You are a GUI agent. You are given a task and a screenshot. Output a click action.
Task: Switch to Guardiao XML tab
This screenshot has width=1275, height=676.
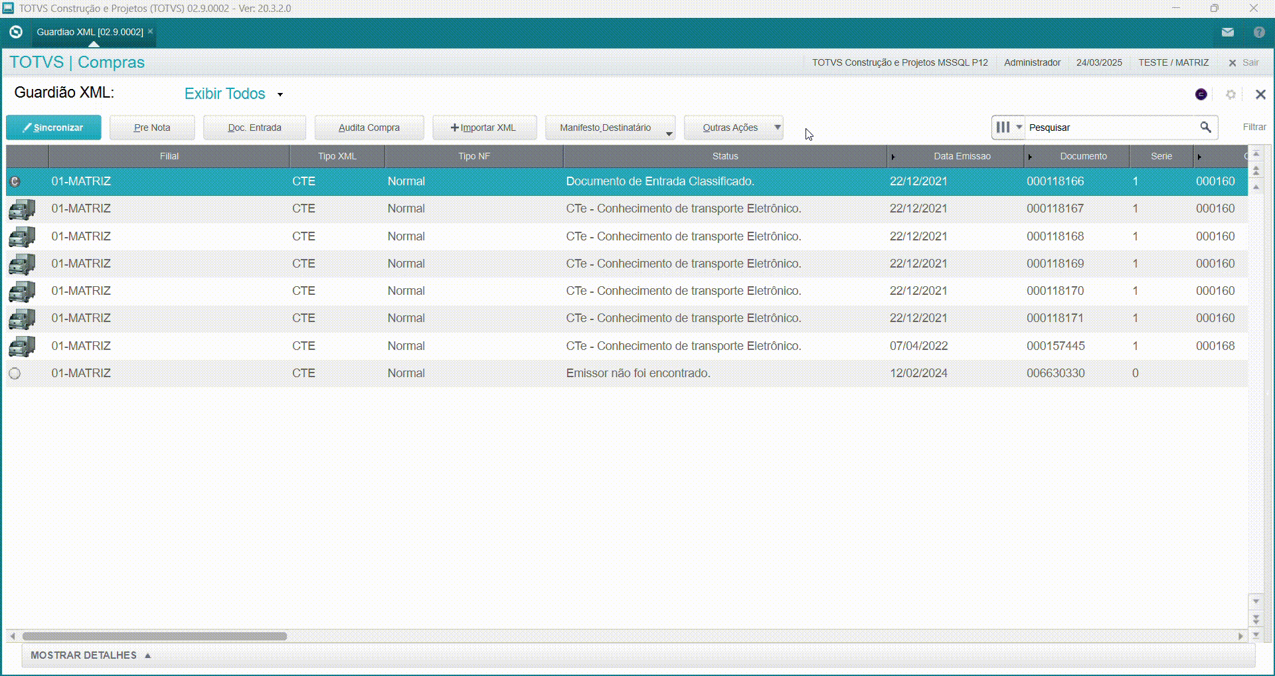(90, 32)
